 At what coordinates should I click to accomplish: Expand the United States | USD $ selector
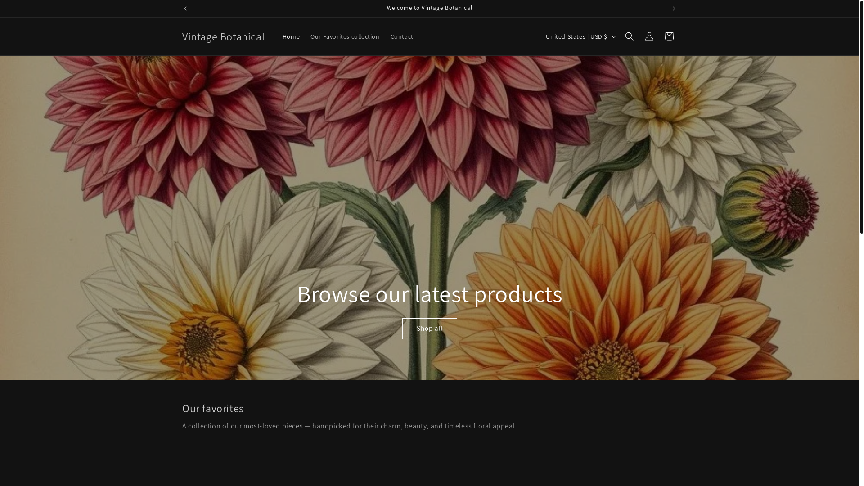[580, 36]
